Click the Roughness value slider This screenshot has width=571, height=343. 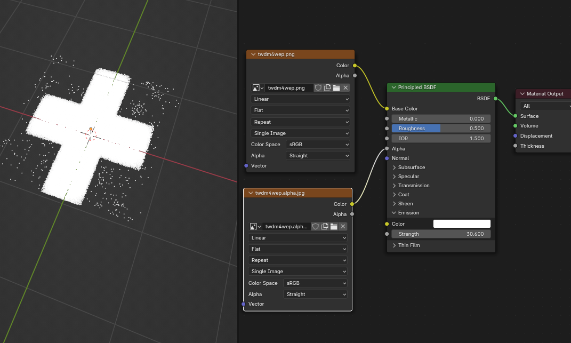click(x=441, y=129)
